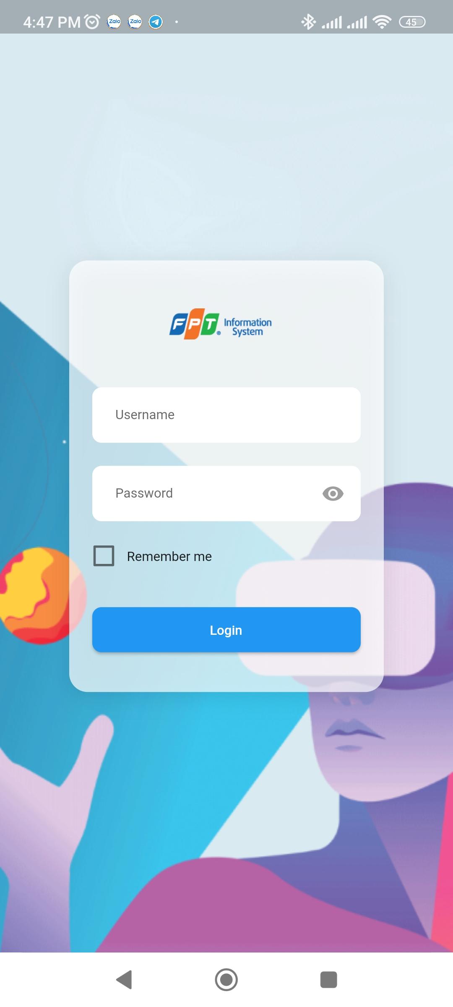Focus the Username input field
The width and height of the screenshot is (453, 1007).
click(226, 415)
